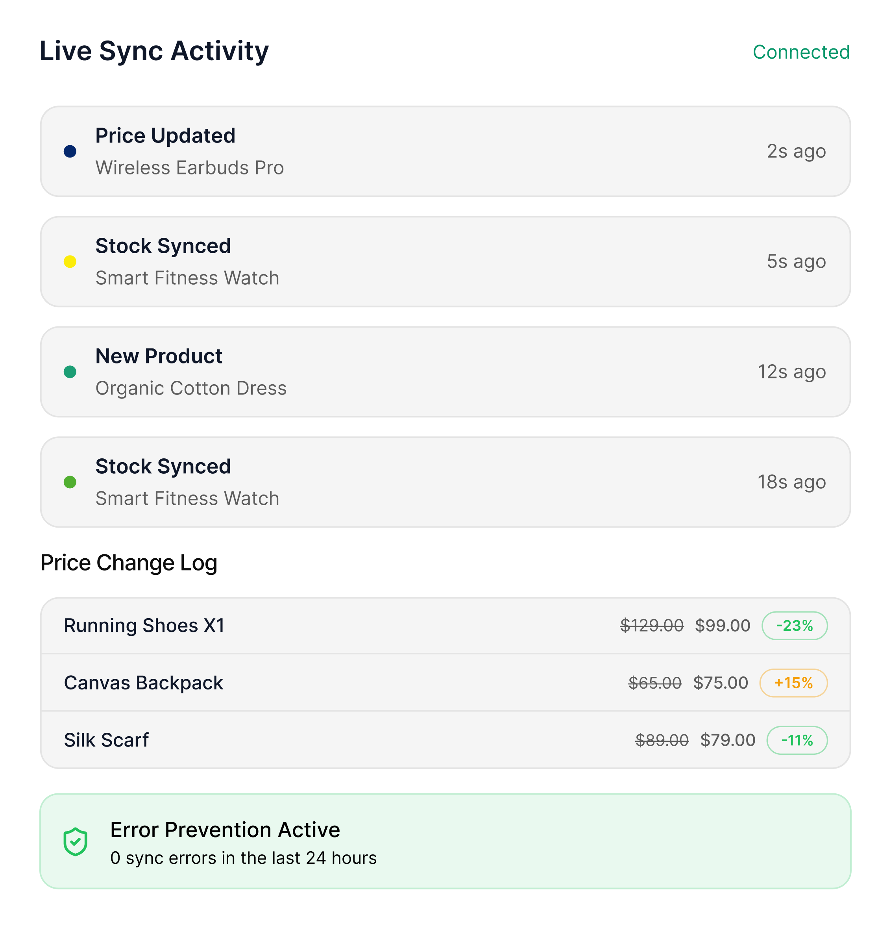Image resolution: width=891 pixels, height=930 pixels.
Task: Click the Price Change Log heading
Action: 129,563
